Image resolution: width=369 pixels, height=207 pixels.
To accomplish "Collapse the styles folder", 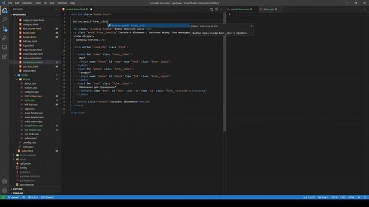I will [x=24, y=75].
